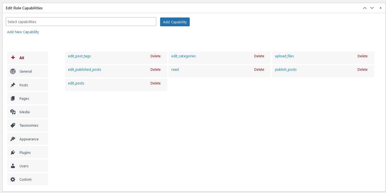Click the plug icon for Plugins
The image size is (386, 193).
coord(13,152)
